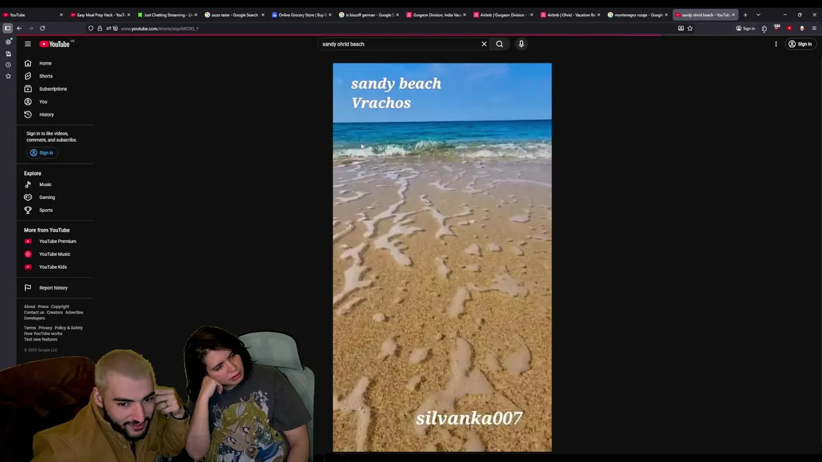Open Test new features link

click(x=40, y=339)
